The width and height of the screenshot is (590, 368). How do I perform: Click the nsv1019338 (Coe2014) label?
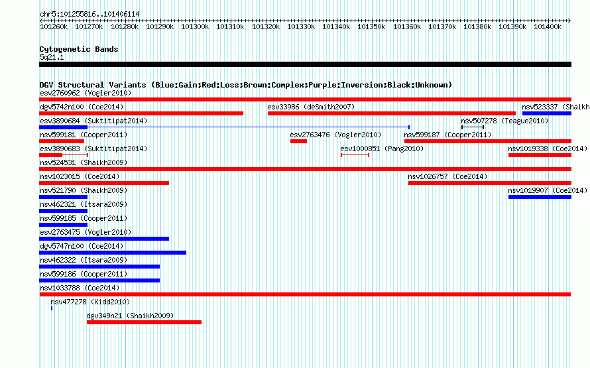(x=548, y=149)
